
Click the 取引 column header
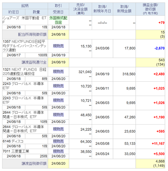[58, 6]
